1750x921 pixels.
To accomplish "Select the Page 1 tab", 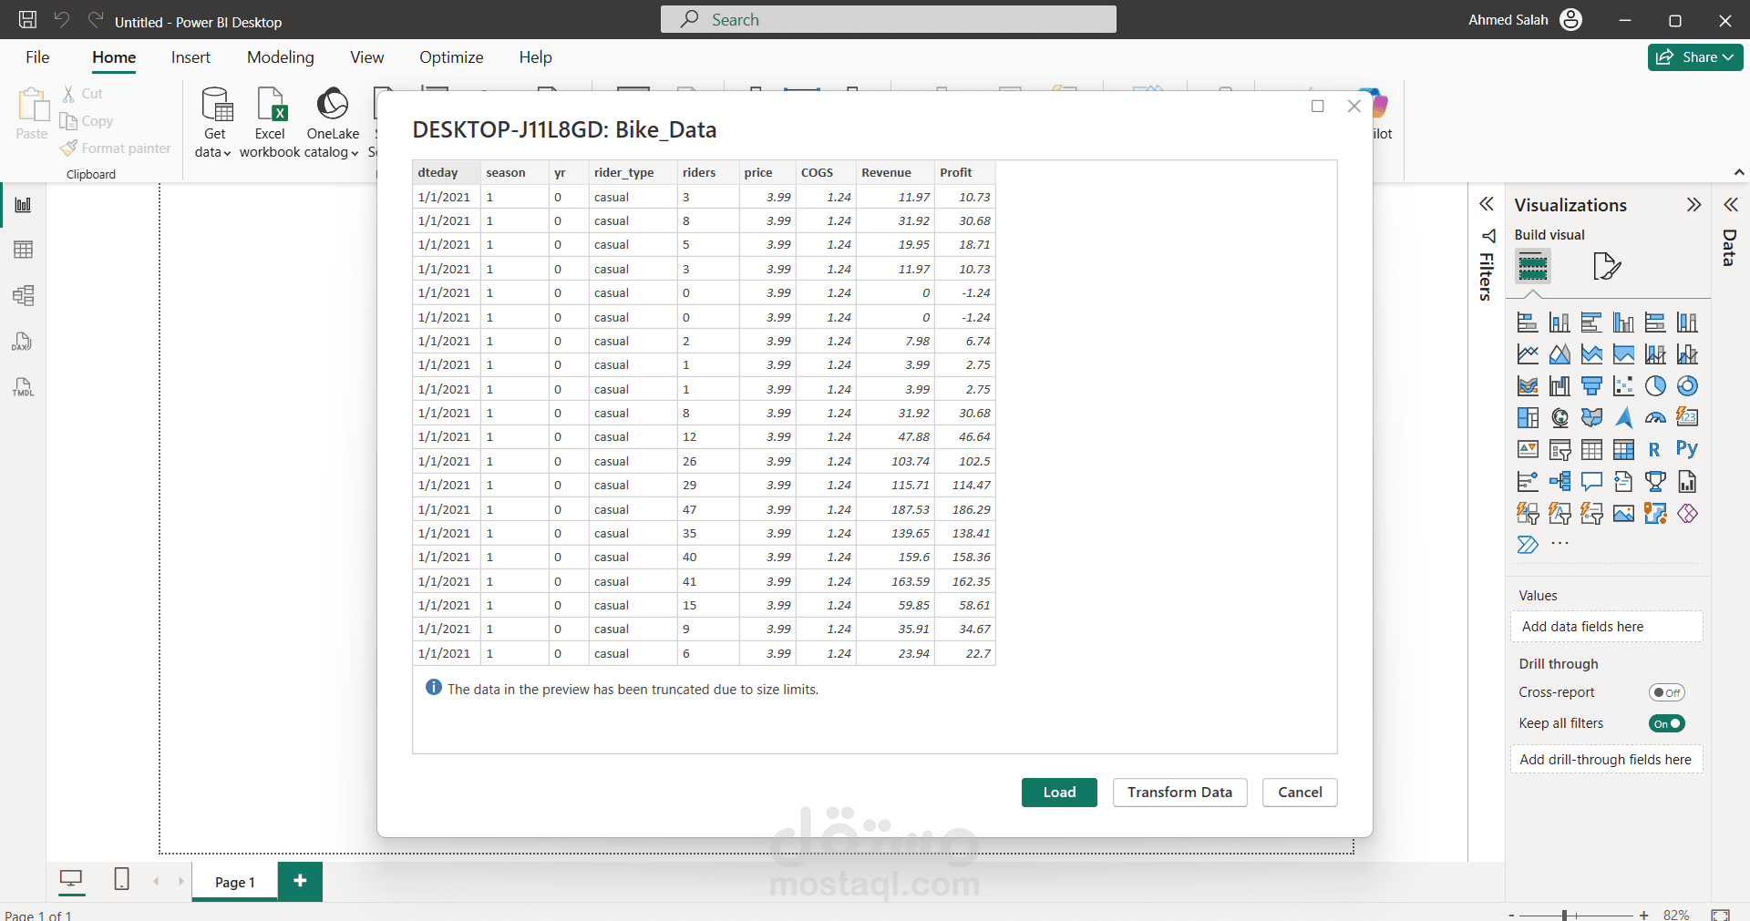I will click(235, 882).
